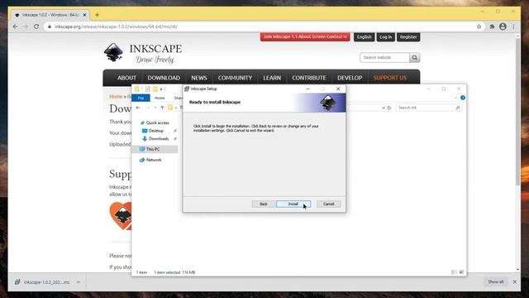The height and width of the screenshot is (298, 529).
Task: Minimize the Inkscape Setup window
Action: click(x=307, y=89)
